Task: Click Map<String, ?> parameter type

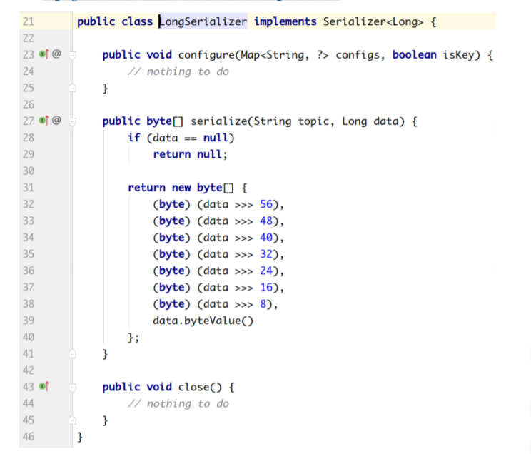Action: coord(285,55)
